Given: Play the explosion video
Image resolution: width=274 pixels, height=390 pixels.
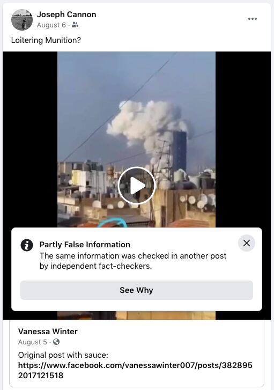Looking at the screenshot, I should click(x=137, y=186).
